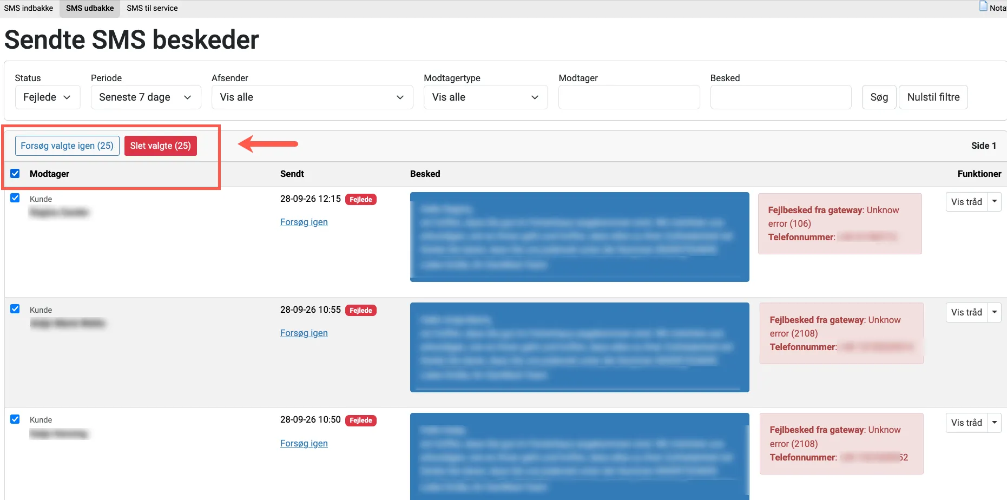
Task: Uncheck the row sent 28-09-26 12:15
Action: click(15, 198)
